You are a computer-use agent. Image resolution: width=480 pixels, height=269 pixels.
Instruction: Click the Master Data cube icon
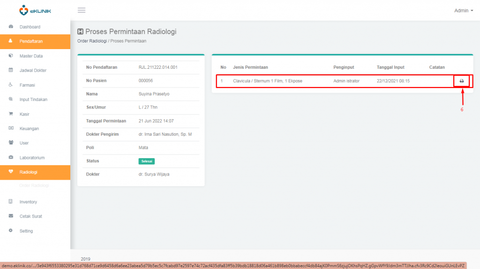pyautogui.click(x=11, y=56)
